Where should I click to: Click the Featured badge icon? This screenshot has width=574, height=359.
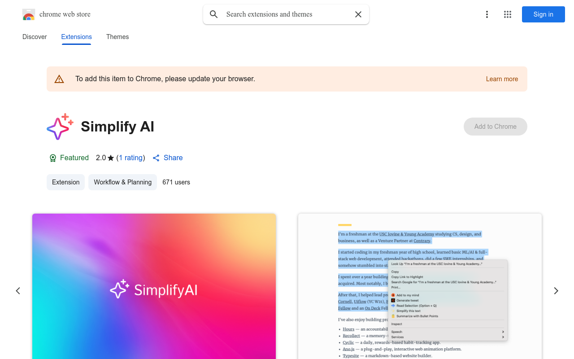click(53, 158)
